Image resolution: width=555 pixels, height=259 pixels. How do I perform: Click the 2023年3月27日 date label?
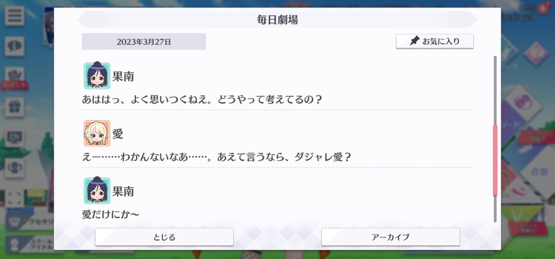[x=144, y=42]
